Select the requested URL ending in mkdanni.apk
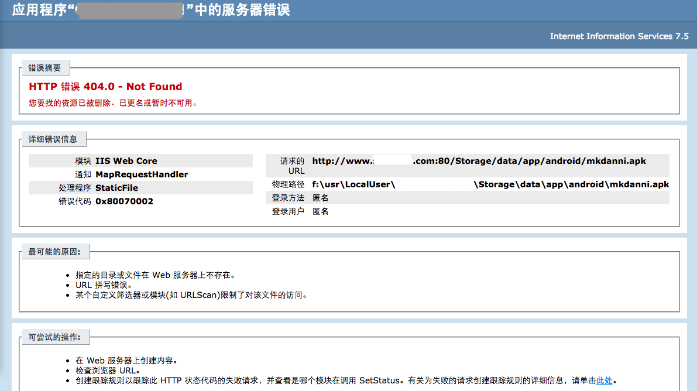This screenshot has width=697, height=391. [479, 161]
